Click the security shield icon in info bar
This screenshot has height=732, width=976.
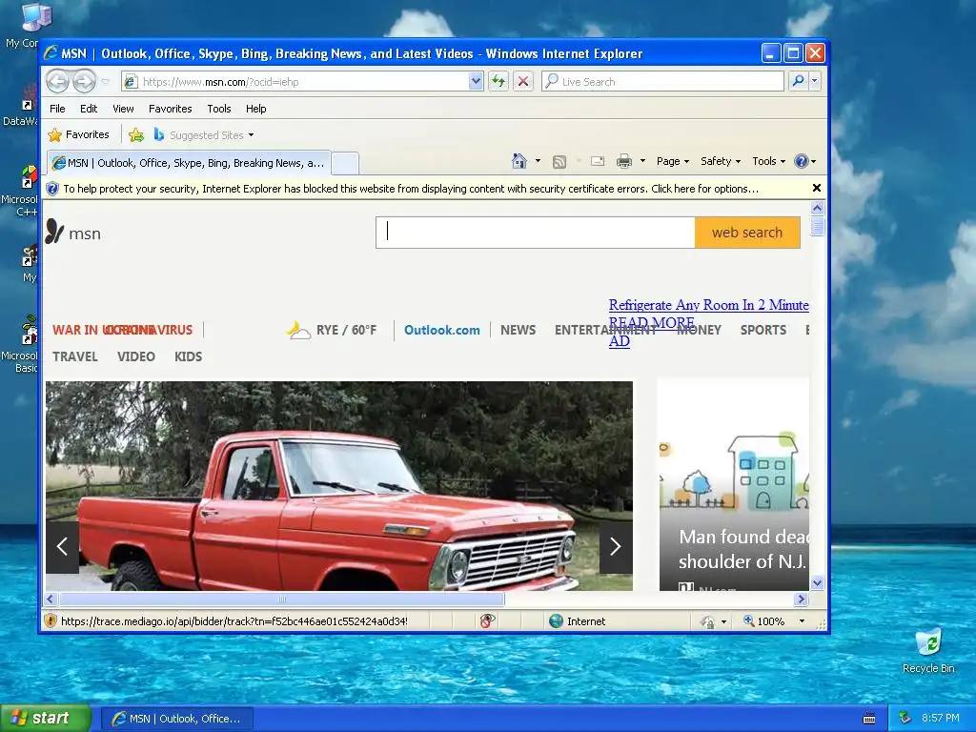[x=52, y=189]
